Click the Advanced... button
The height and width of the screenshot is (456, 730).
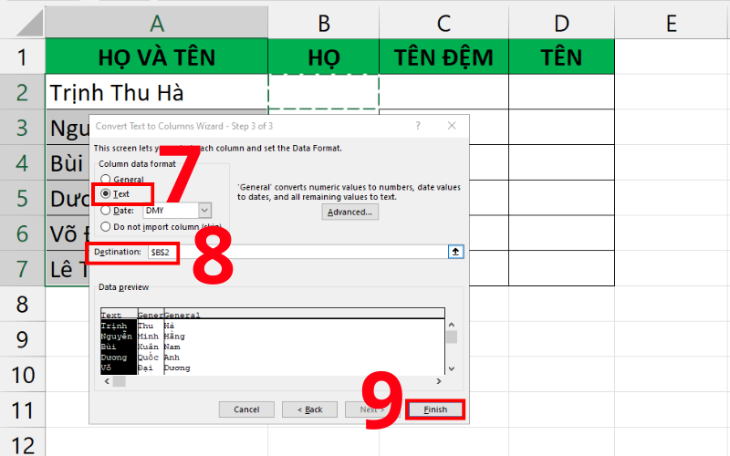pyautogui.click(x=349, y=212)
